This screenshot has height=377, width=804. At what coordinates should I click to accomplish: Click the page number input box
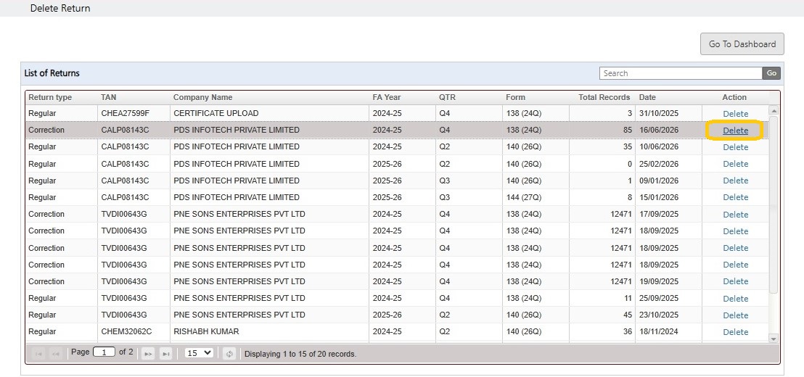tap(104, 352)
